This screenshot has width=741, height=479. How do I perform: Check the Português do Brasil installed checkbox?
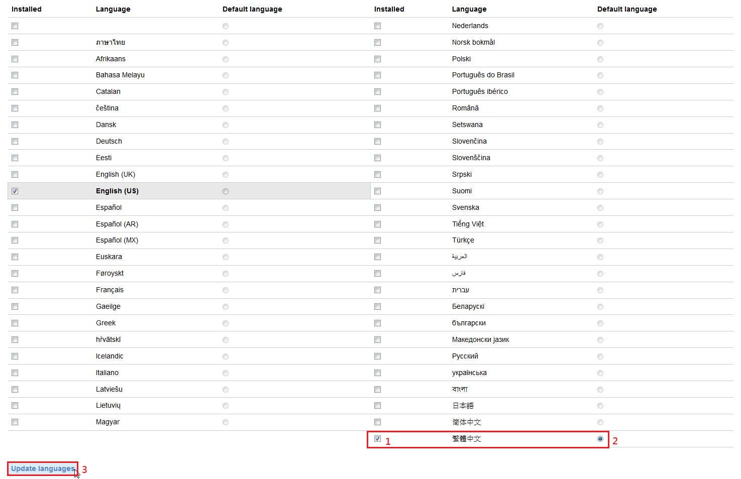coord(377,75)
